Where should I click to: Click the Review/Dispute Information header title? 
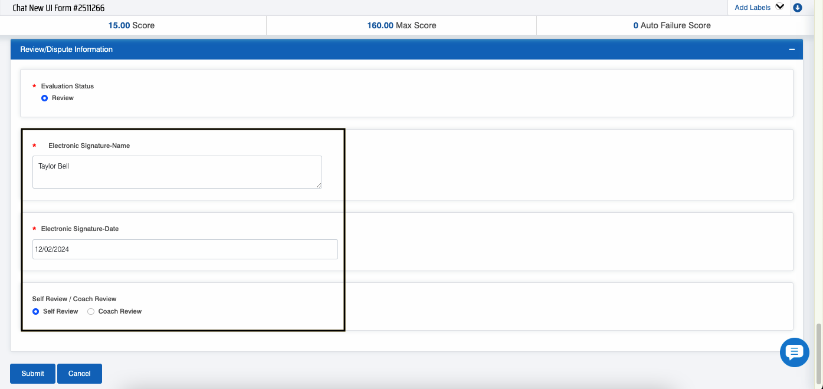67,50
